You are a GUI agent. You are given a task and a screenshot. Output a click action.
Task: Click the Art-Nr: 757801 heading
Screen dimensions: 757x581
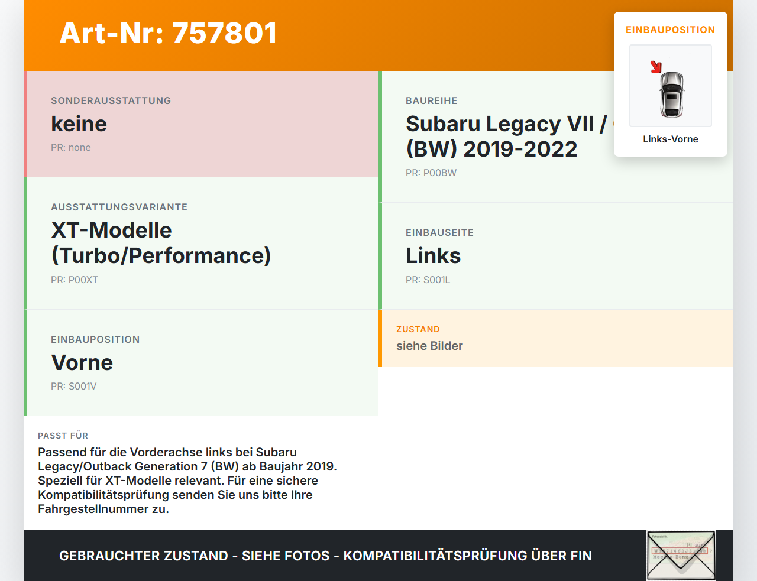click(169, 33)
